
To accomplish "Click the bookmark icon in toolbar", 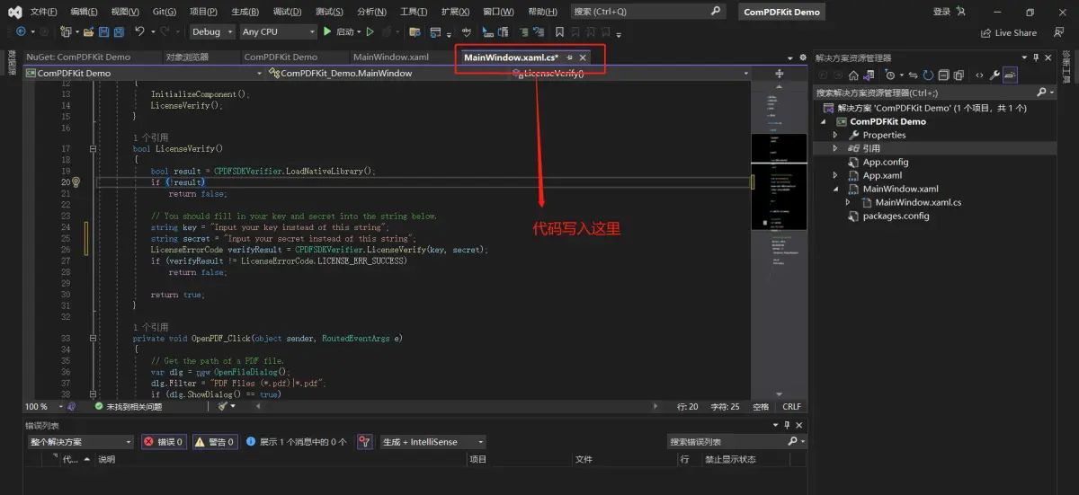I will point(559,32).
